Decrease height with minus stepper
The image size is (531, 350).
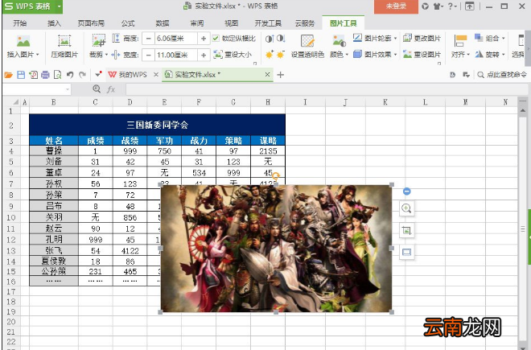point(148,39)
